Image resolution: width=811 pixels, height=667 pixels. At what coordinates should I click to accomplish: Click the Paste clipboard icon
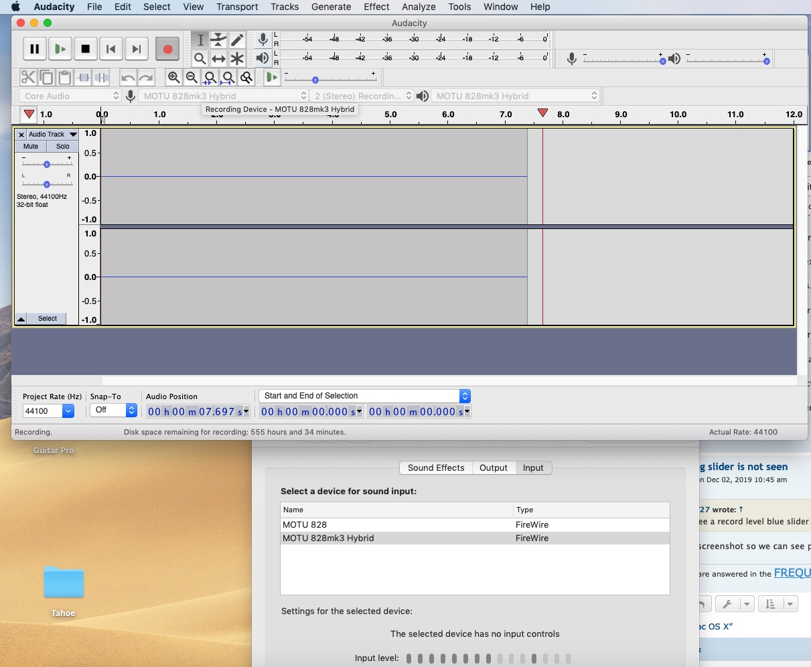tap(64, 78)
